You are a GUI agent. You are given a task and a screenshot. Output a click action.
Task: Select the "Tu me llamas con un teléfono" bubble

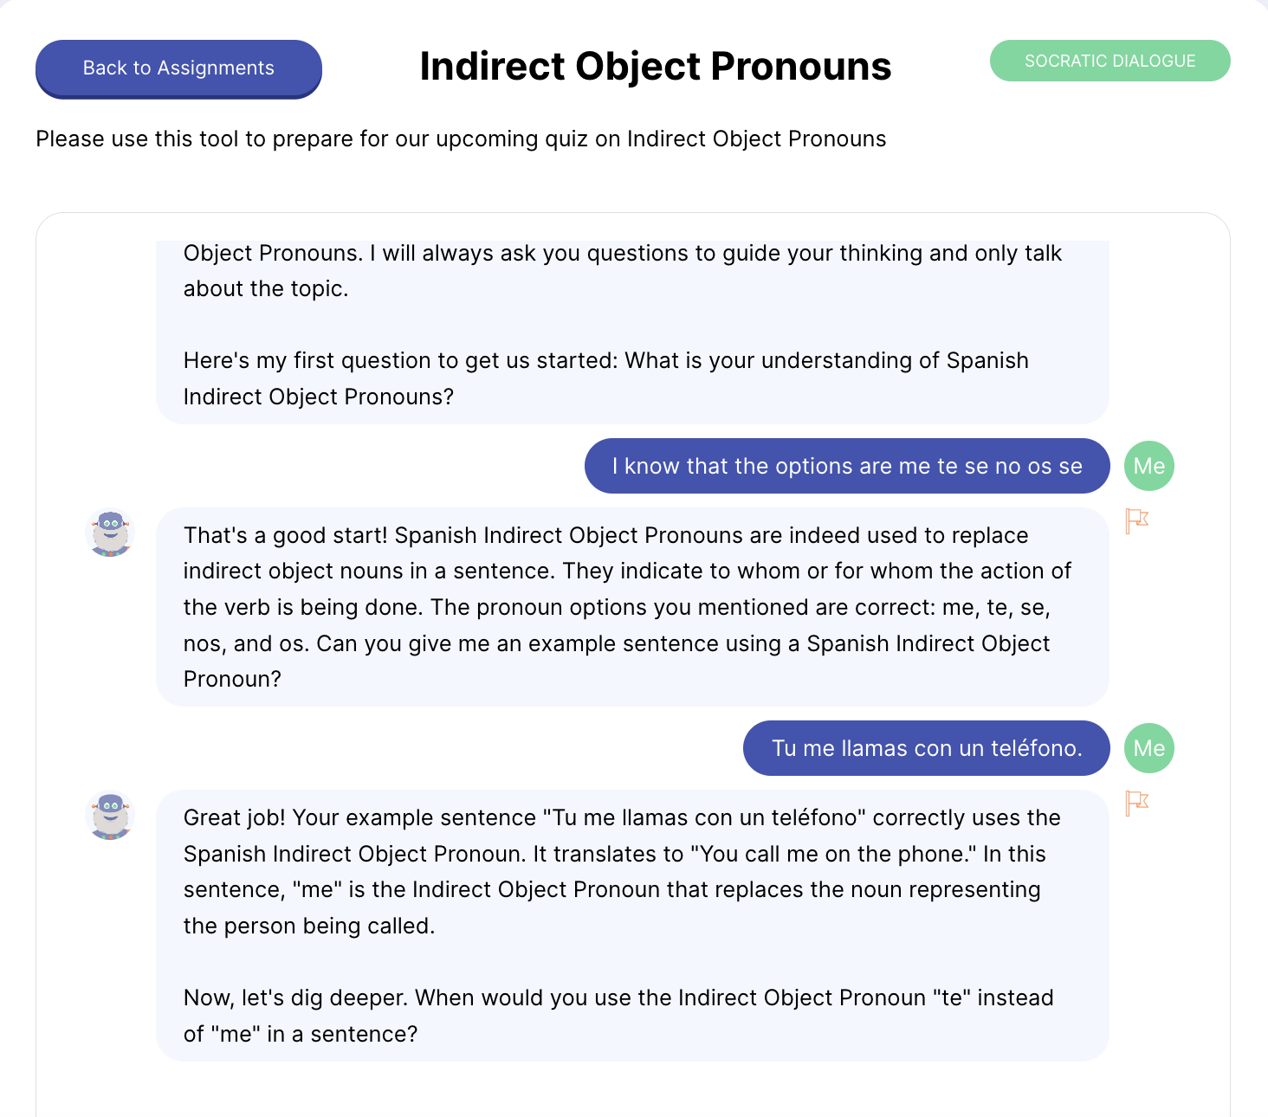tap(926, 748)
